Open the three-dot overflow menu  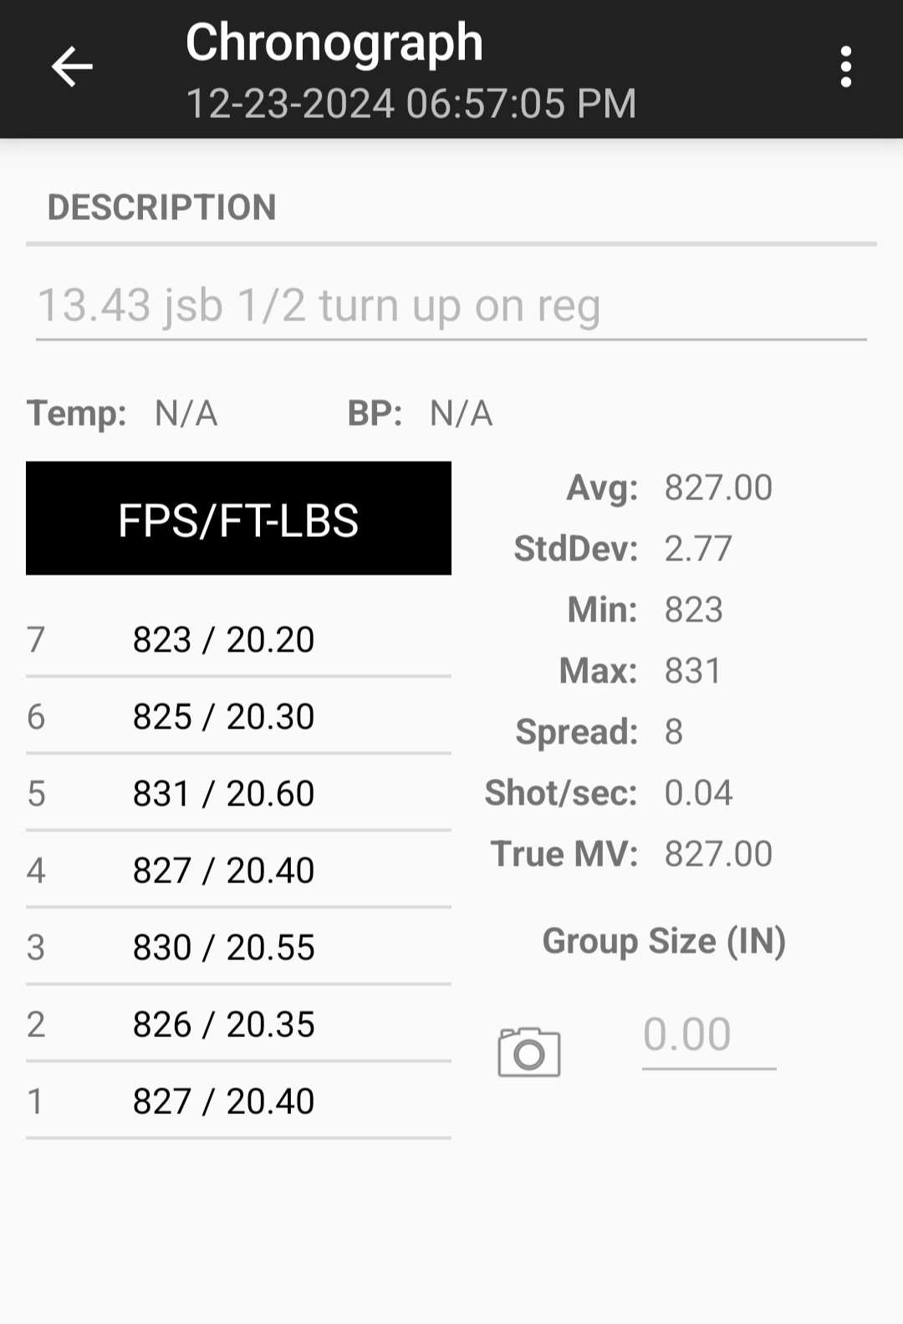click(846, 67)
